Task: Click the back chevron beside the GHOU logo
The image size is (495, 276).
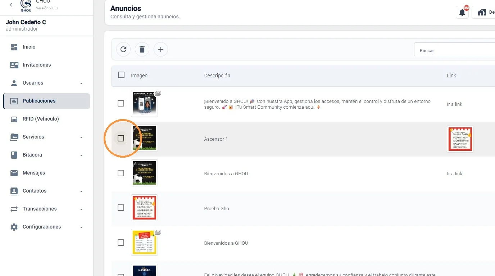Action: pyautogui.click(x=11, y=5)
